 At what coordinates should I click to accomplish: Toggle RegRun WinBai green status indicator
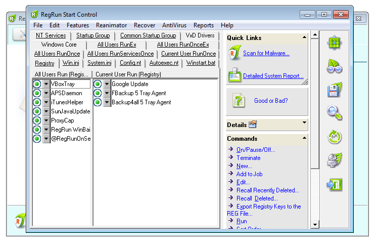point(37,130)
